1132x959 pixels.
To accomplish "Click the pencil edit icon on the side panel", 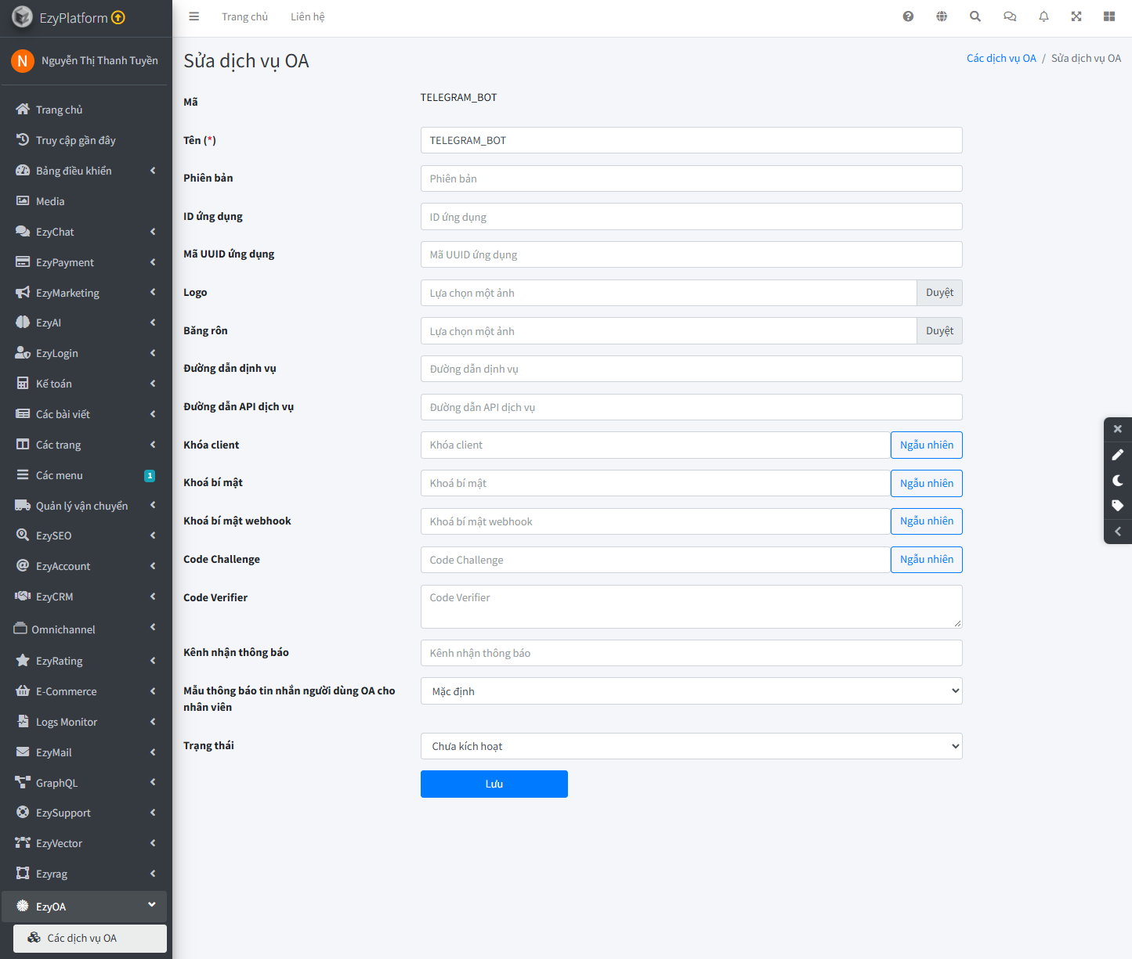I will [1118, 455].
